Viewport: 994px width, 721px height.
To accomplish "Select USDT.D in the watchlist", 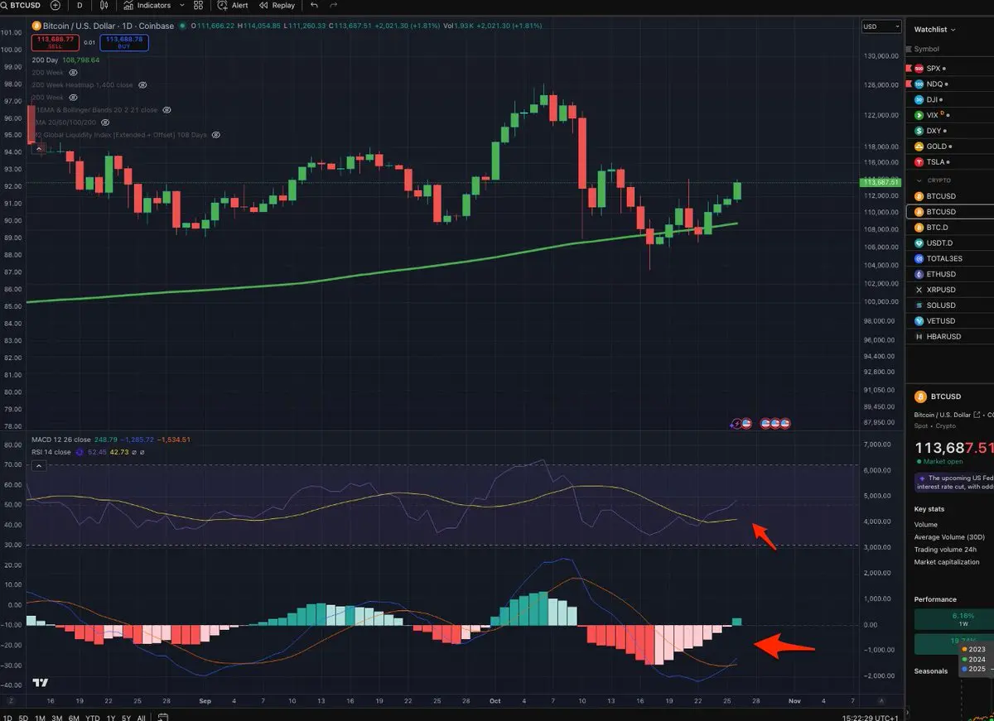I will pyautogui.click(x=950, y=243).
